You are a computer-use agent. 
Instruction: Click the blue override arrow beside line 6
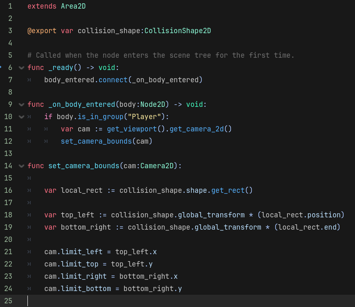point(1,67)
